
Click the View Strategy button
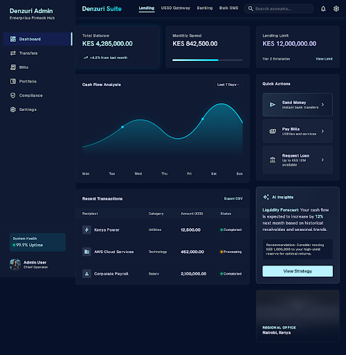click(298, 271)
